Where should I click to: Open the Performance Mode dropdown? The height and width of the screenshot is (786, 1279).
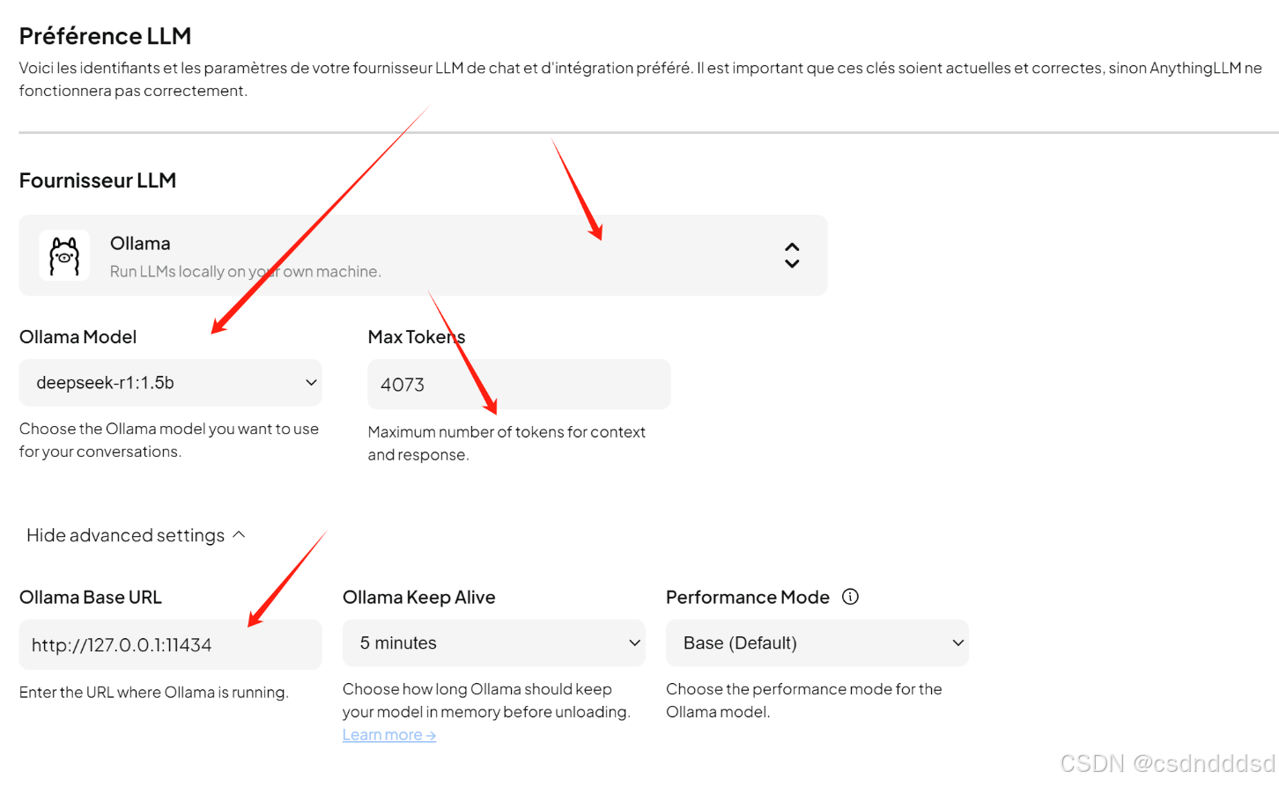coord(817,643)
